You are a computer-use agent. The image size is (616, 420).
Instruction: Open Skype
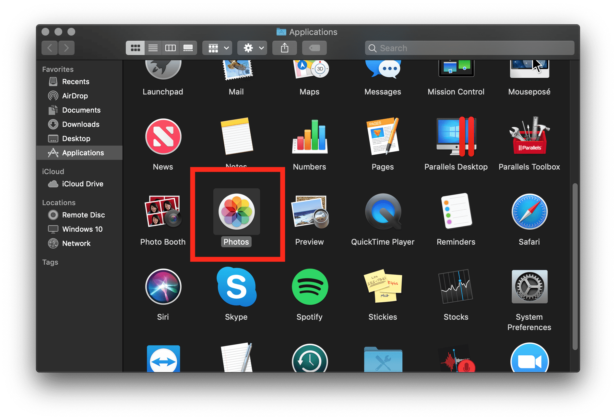(x=236, y=287)
